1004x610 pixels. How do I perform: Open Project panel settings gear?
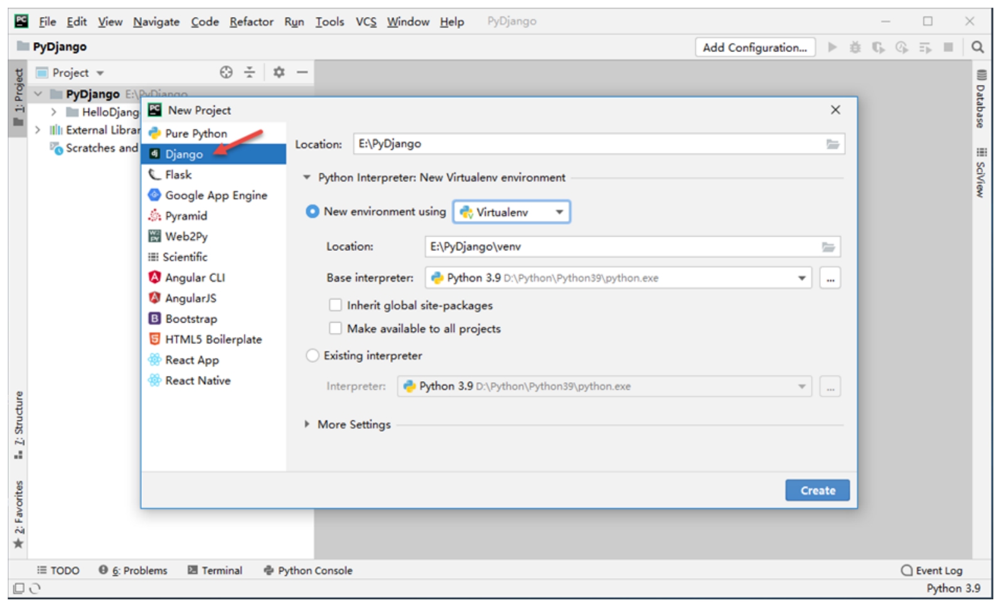(279, 72)
